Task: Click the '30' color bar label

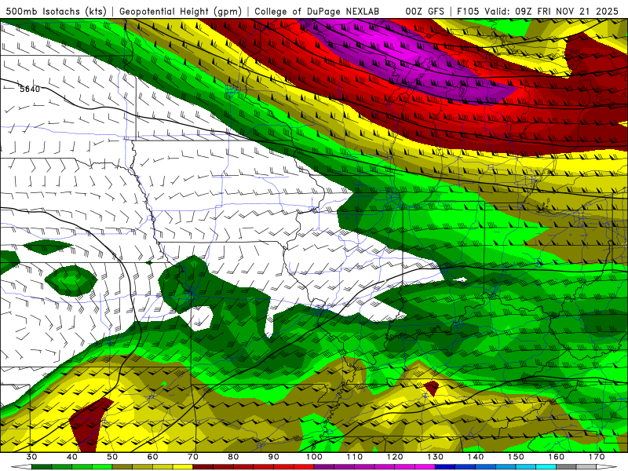Action: point(31,457)
